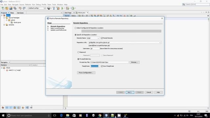Open the Repository URL dropdown arrow
210x118 pixels.
tap(160, 43)
